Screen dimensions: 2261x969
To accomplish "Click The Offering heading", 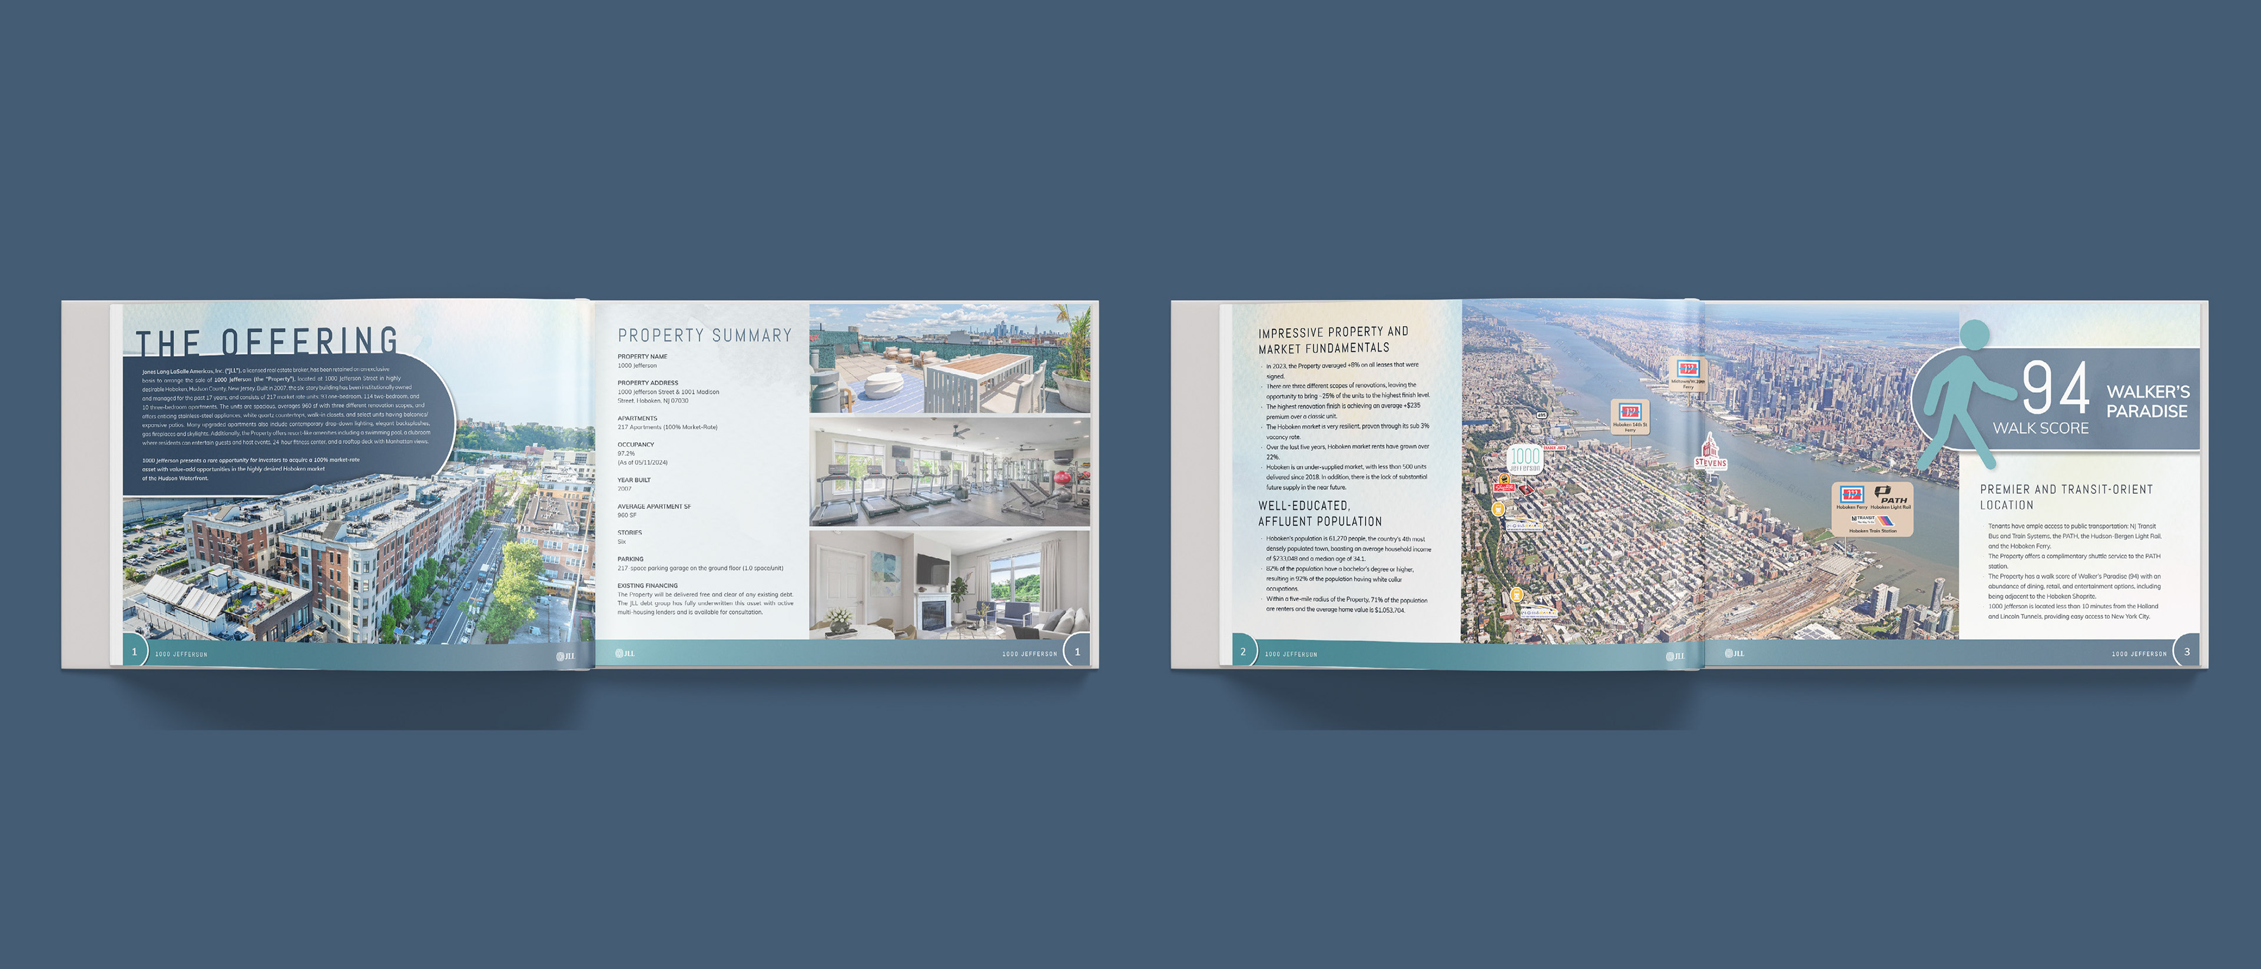I will point(267,340).
